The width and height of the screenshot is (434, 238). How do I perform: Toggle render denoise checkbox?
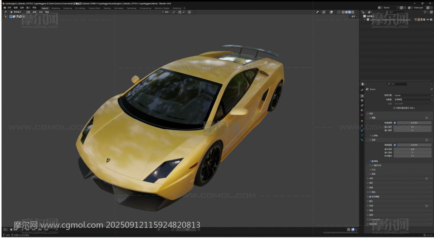(x=373, y=161)
